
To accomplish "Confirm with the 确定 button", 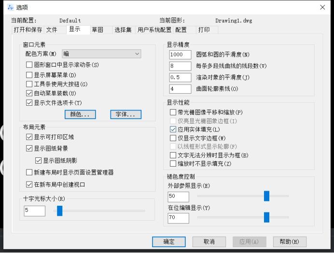I will pos(169,242).
